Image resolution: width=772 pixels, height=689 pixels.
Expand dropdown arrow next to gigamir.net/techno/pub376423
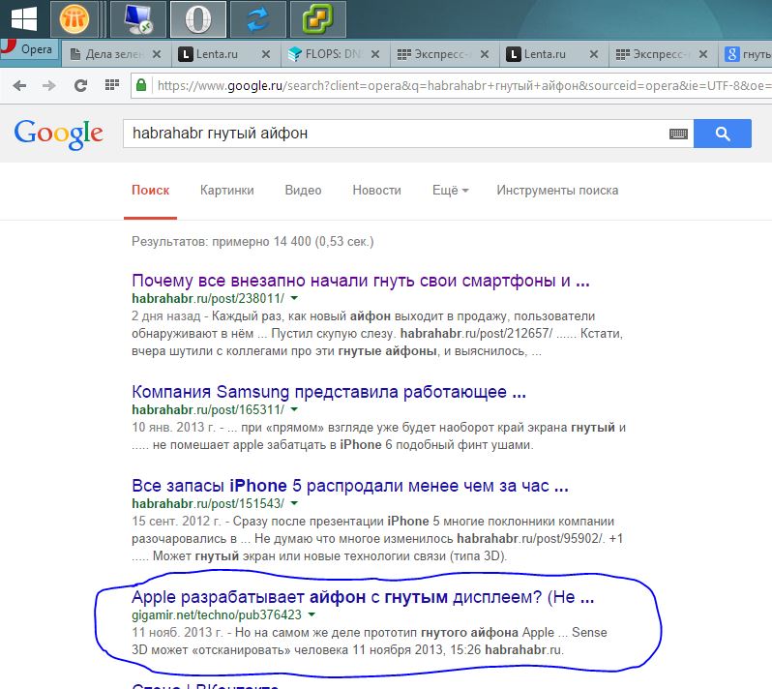pos(312,614)
